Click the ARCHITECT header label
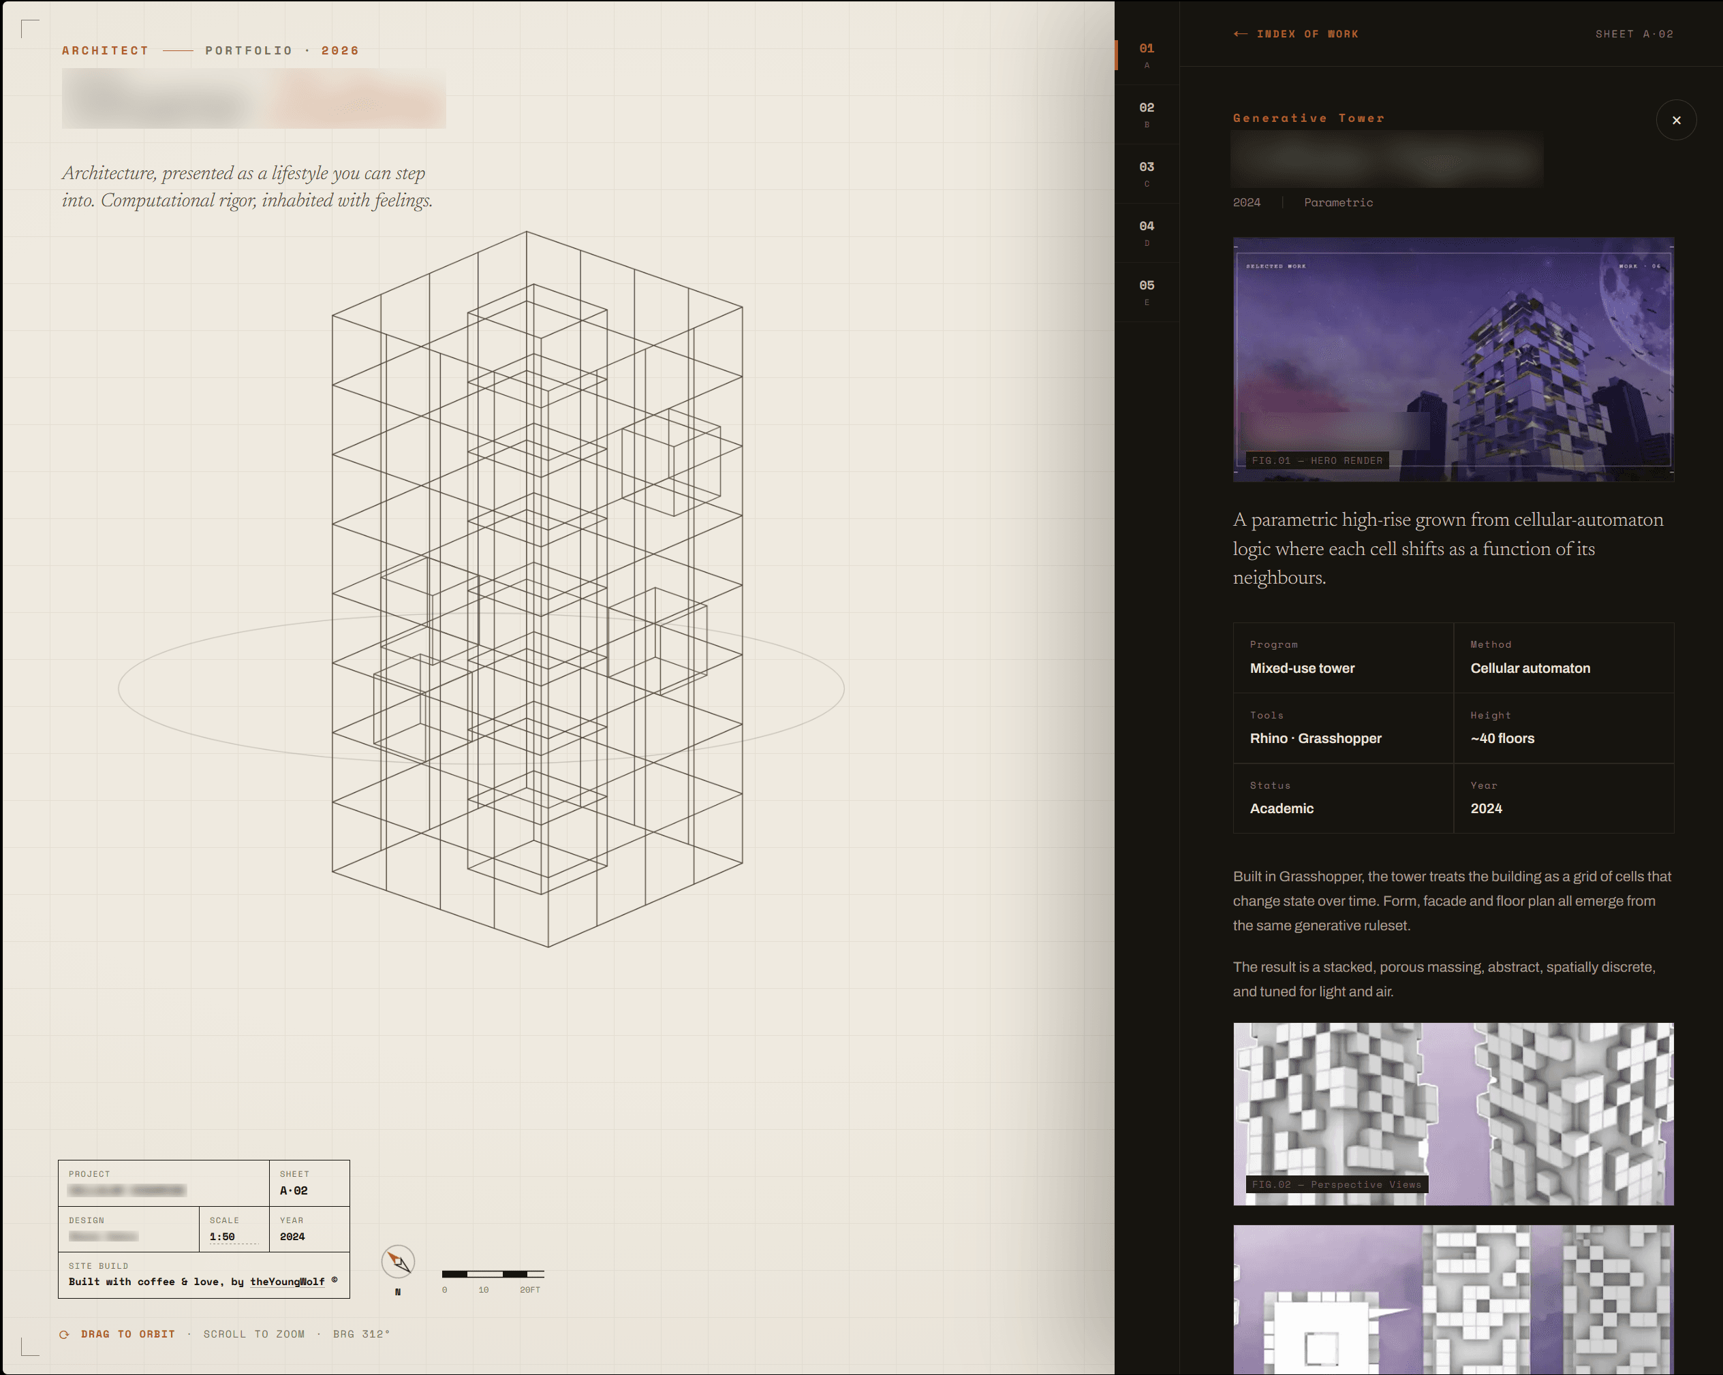This screenshot has height=1375, width=1723. (106, 50)
